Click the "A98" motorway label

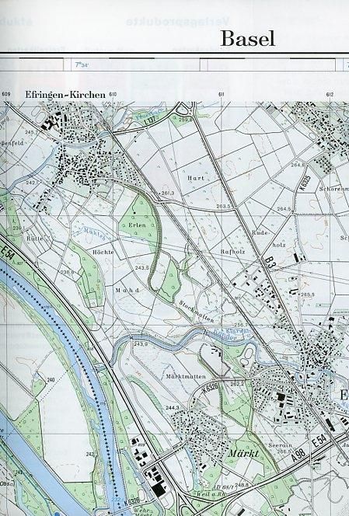pos(299,456)
